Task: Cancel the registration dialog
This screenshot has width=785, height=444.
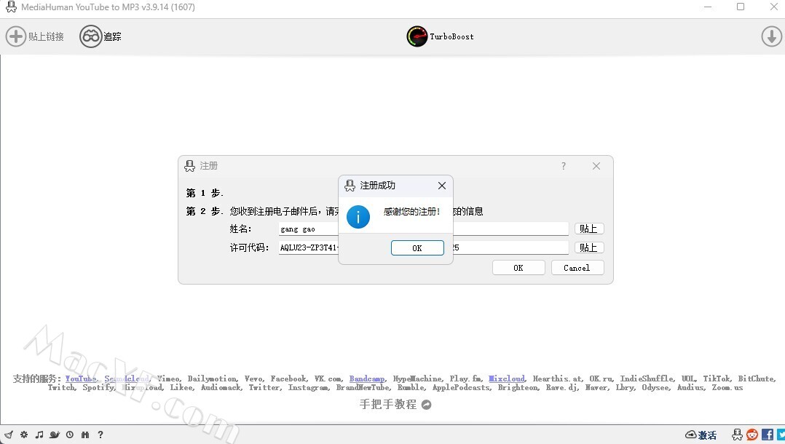Action: (577, 268)
